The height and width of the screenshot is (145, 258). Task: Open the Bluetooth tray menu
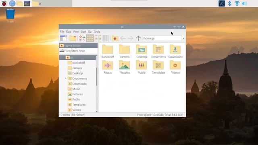(229, 4)
